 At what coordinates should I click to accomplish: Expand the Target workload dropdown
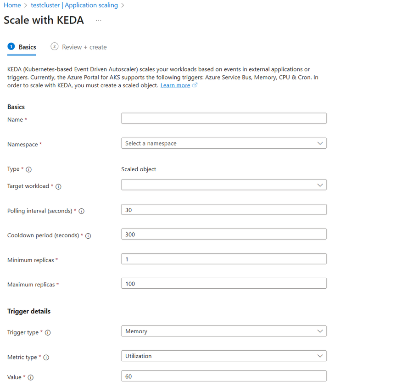[x=223, y=185]
